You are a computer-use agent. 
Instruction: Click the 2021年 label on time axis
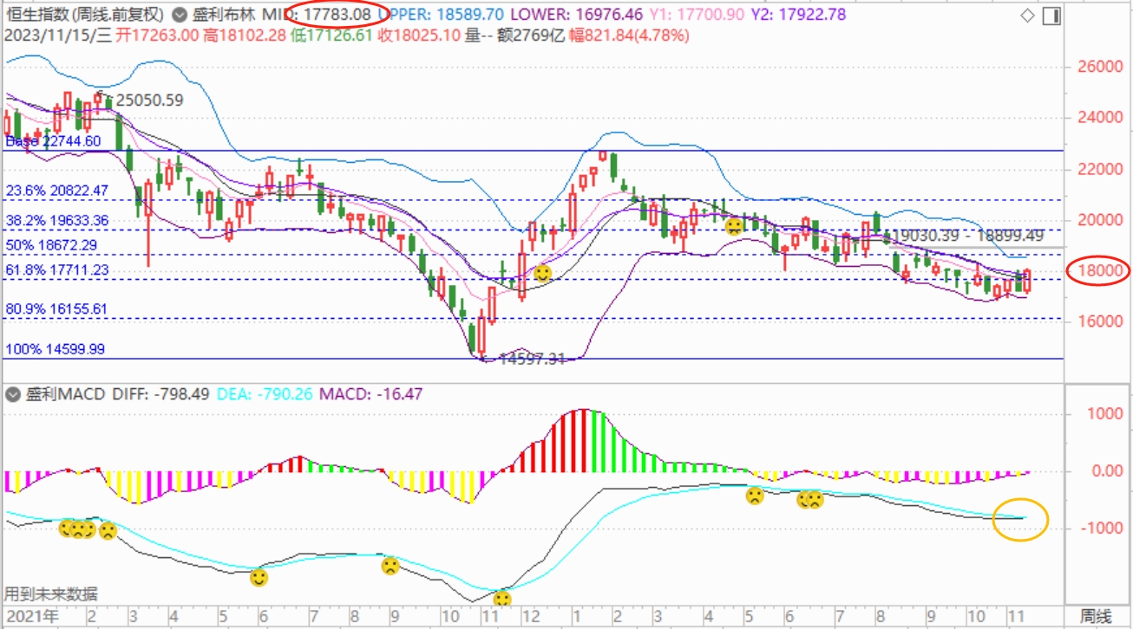[31, 616]
